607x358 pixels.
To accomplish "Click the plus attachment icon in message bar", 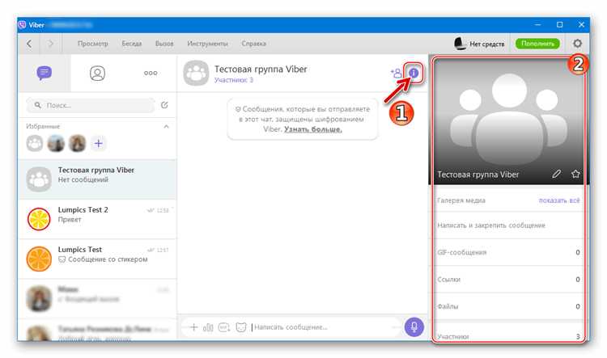I will pos(193,327).
